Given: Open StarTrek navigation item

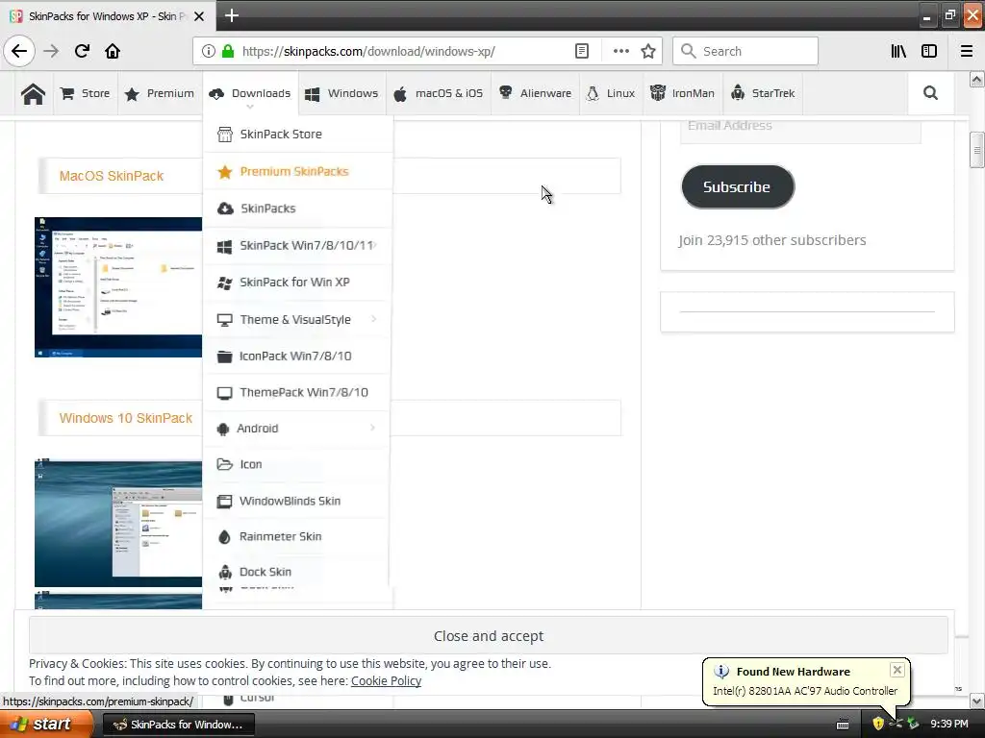Looking at the screenshot, I should pos(763,93).
